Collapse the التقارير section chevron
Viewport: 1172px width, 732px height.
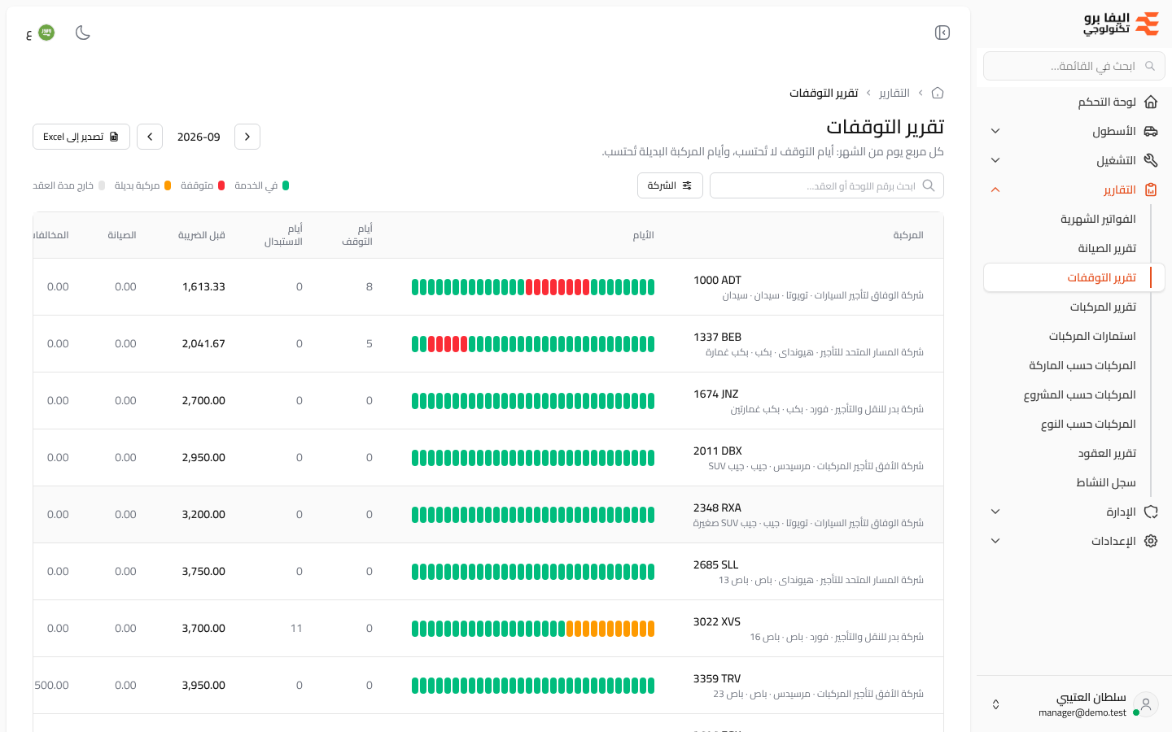pyautogui.click(x=995, y=190)
